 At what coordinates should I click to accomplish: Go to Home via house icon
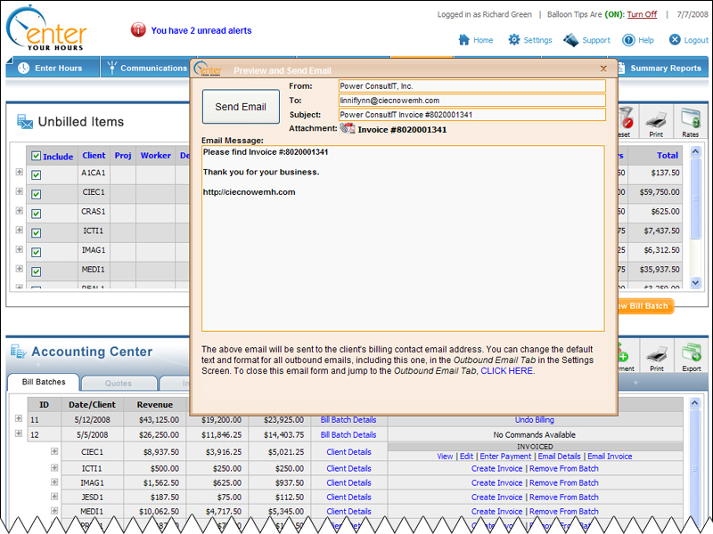(463, 40)
